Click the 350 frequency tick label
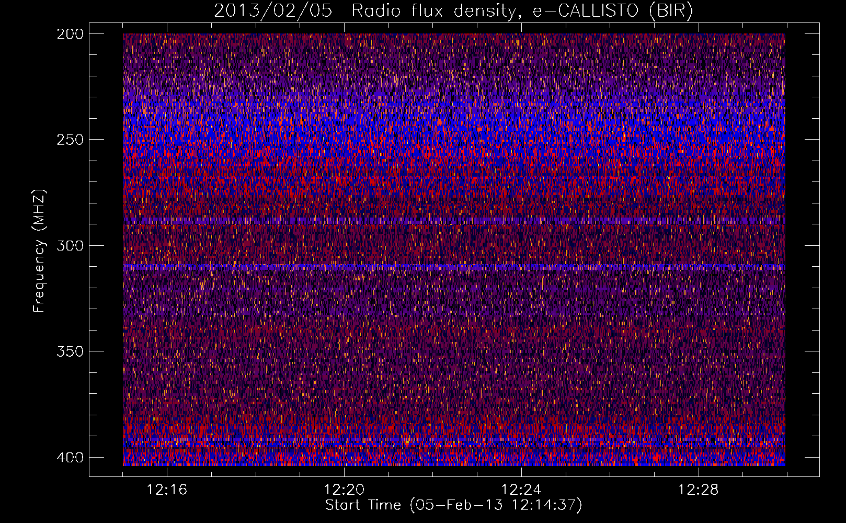The height and width of the screenshot is (523, 846). coord(70,351)
